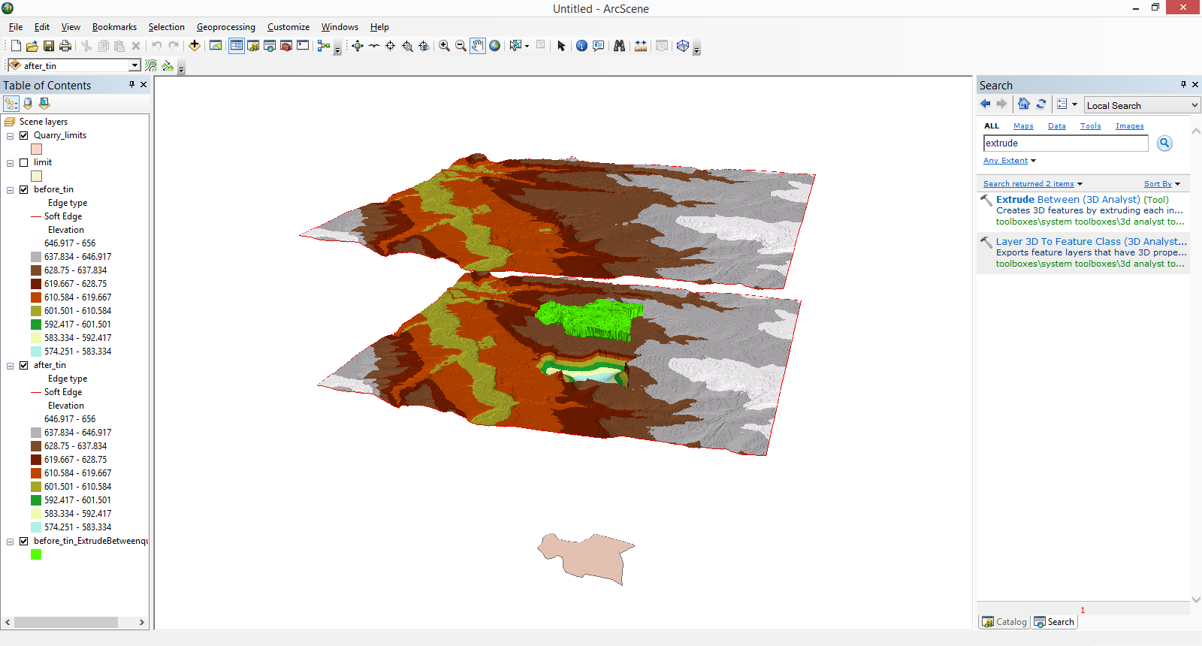Viewport: 1202px width, 646px height.
Task: Save the scene with the floppy disk icon
Action: coord(49,46)
